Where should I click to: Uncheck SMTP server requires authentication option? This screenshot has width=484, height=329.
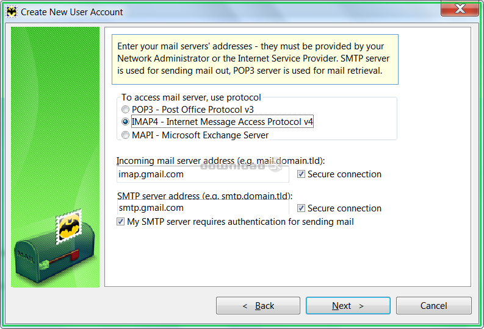[x=121, y=222]
